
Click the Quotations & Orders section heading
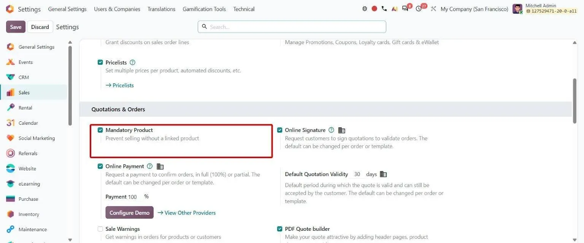pyautogui.click(x=118, y=109)
